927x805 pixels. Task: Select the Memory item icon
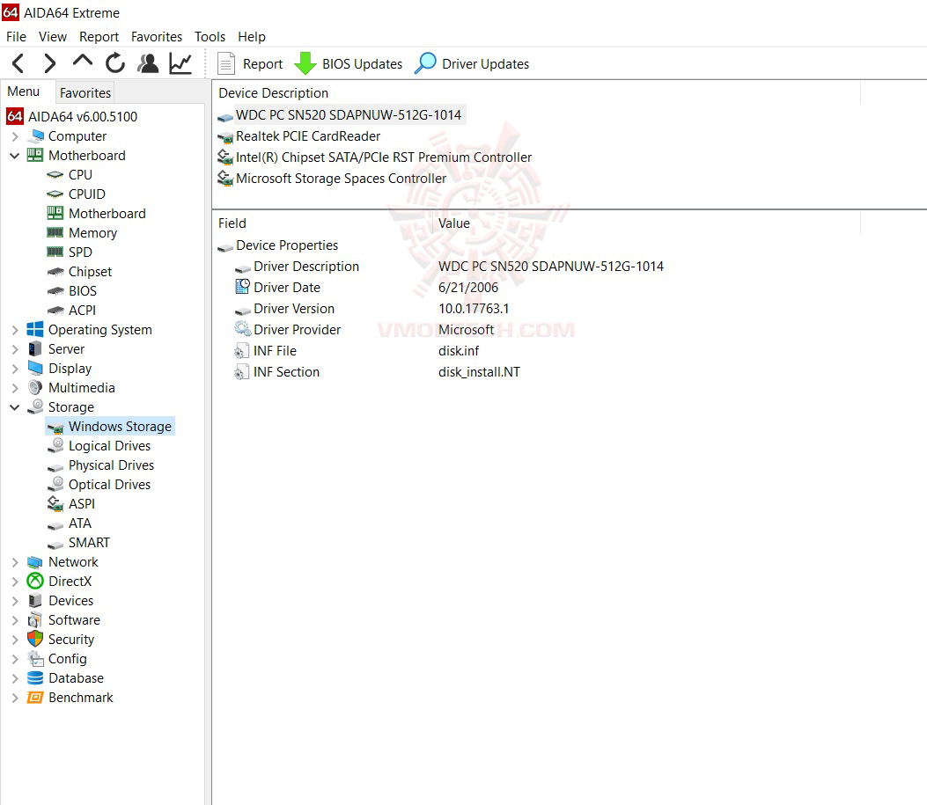click(x=55, y=232)
